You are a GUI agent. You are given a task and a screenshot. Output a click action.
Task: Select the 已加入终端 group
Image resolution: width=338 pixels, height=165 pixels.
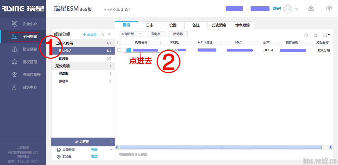[83, 43]
